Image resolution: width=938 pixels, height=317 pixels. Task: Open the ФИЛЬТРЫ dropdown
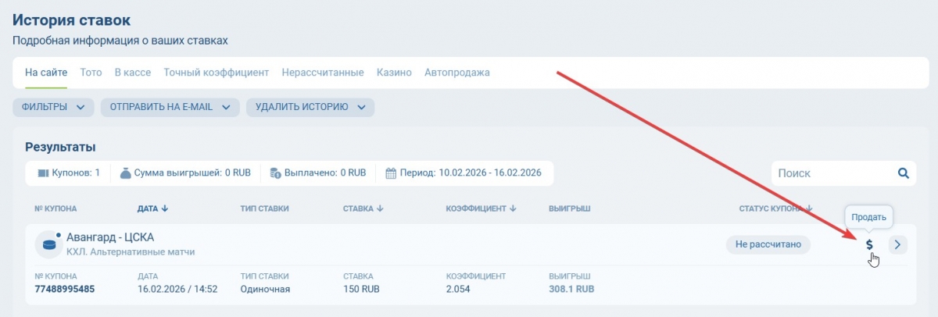click(53, 107)
